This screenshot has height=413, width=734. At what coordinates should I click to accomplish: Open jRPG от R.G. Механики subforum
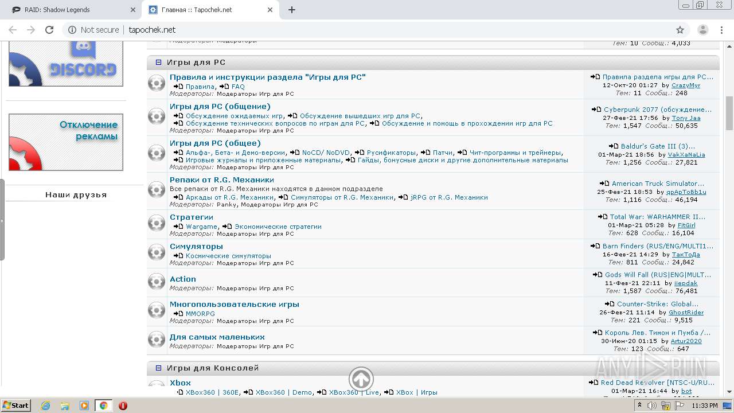[x=449, y=197]
